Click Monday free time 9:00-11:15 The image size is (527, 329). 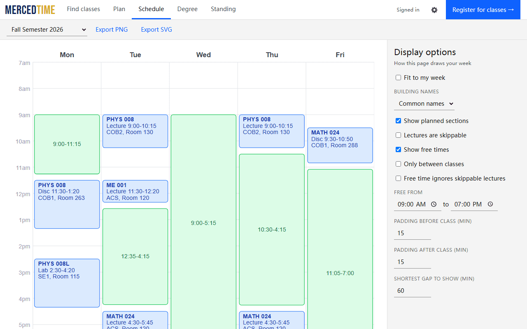pyautogui.click(x=67, y=144)
